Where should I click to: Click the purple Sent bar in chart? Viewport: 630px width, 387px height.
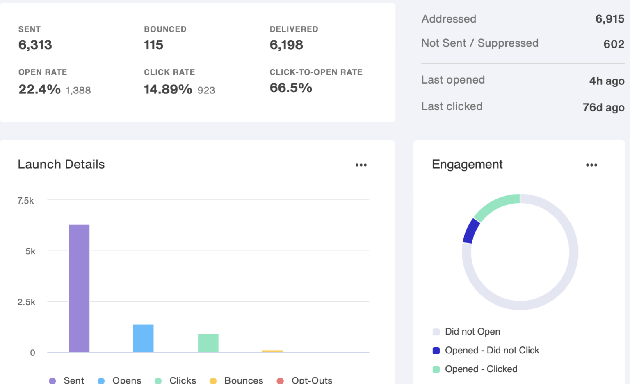pos(79,288)
